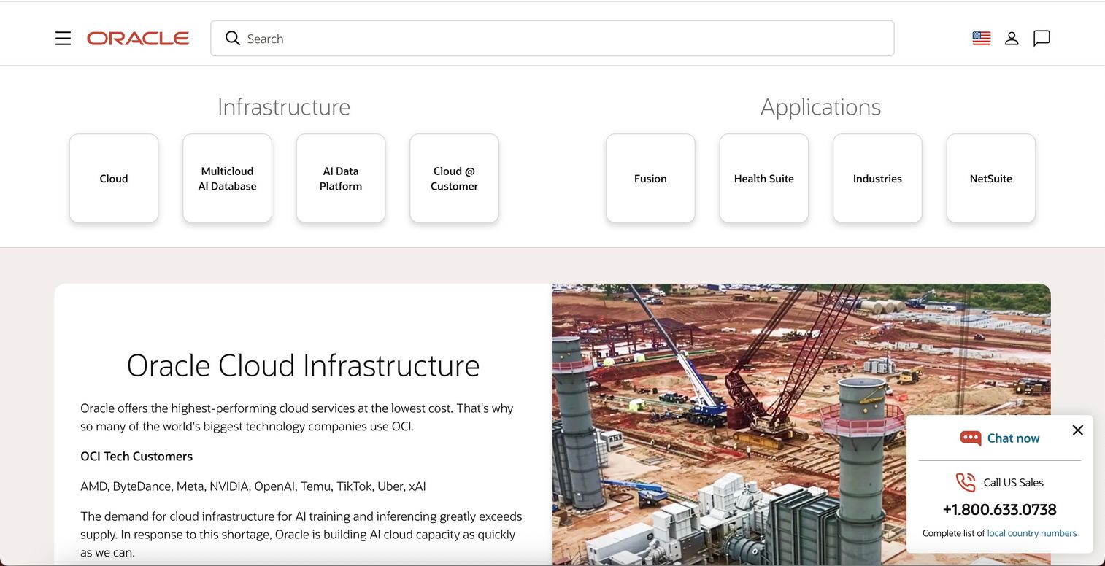Click the construction site photo
1105x566 pixels.
coord(801,424)
